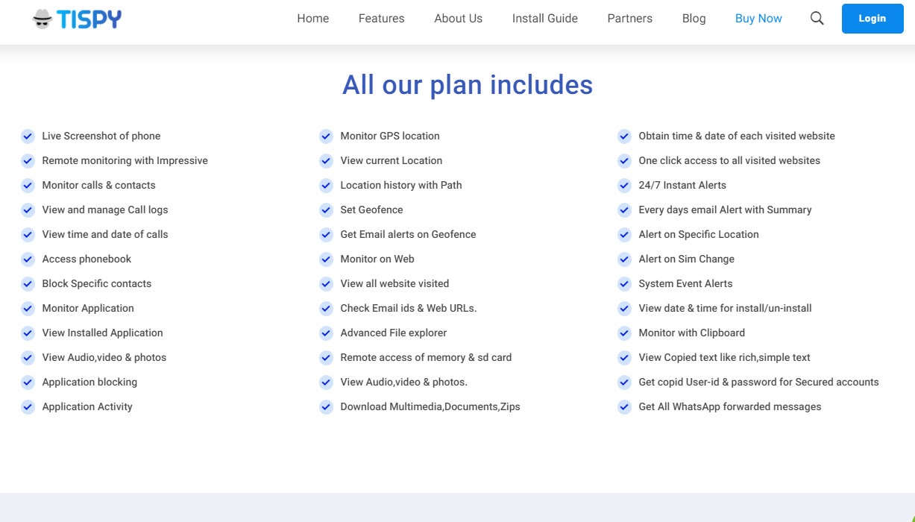Click checkmark icon next to Alert on Sim Change
Image resolution: width=915 pixels, height=522 pixels.
624,259
